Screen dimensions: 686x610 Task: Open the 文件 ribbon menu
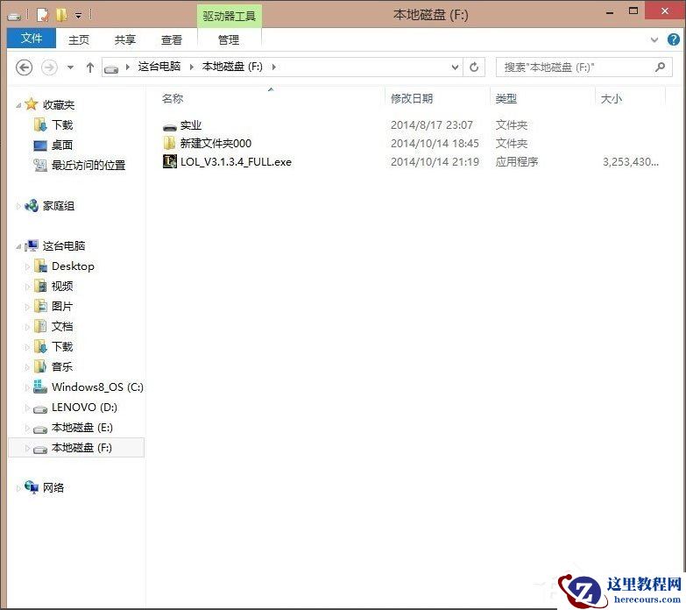(32, 39)
